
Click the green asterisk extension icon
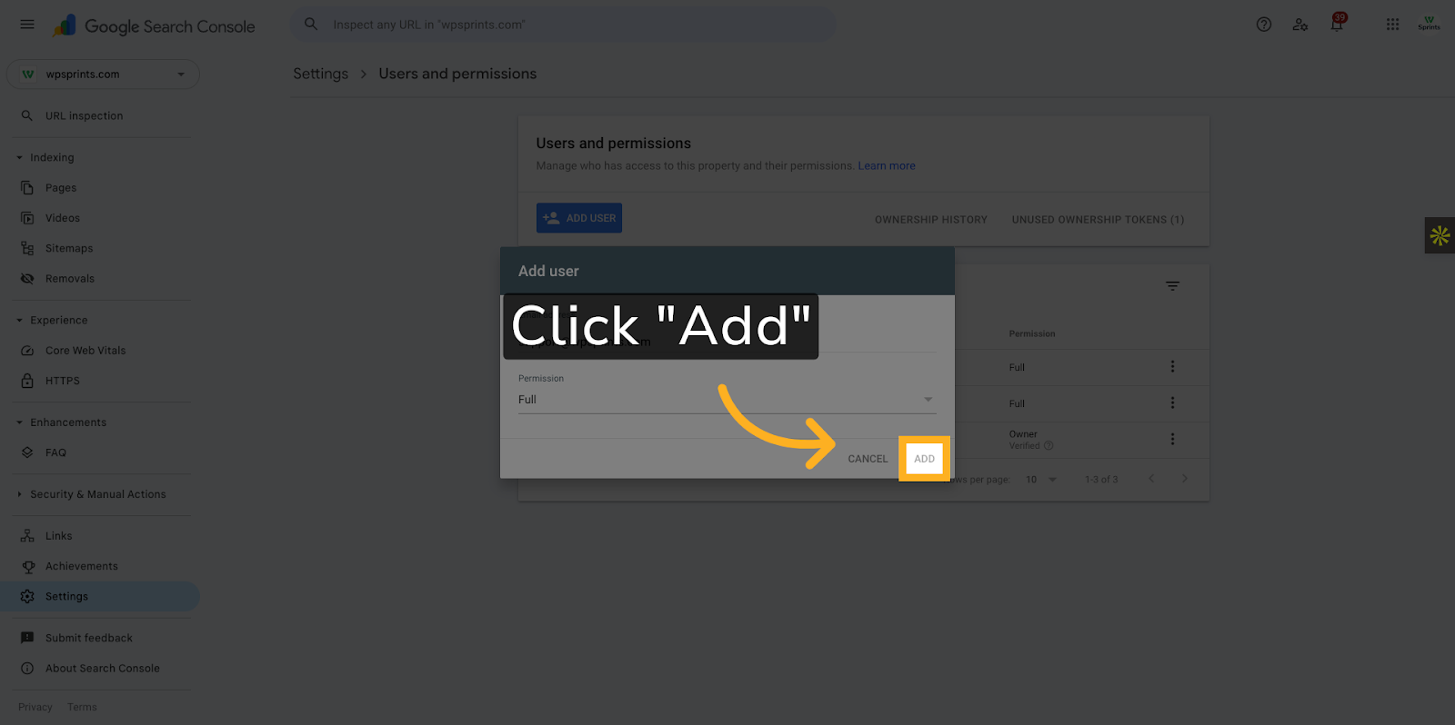pyautogui.click(x=1440, y=236)
